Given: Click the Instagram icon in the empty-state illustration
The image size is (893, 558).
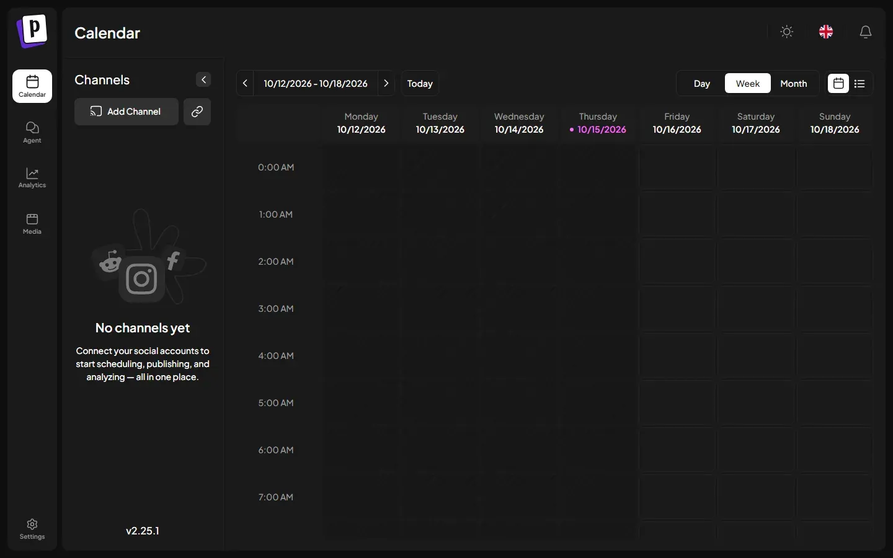Looking at the screenshot, I should pyautogui.click(x=141, y=279).
